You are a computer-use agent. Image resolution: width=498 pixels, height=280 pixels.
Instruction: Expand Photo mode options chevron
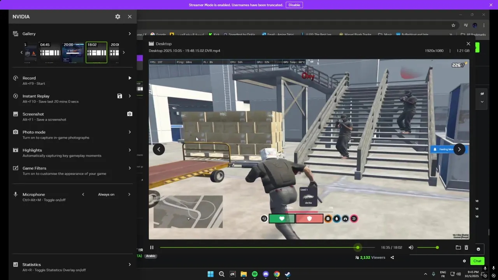point(130,132)
